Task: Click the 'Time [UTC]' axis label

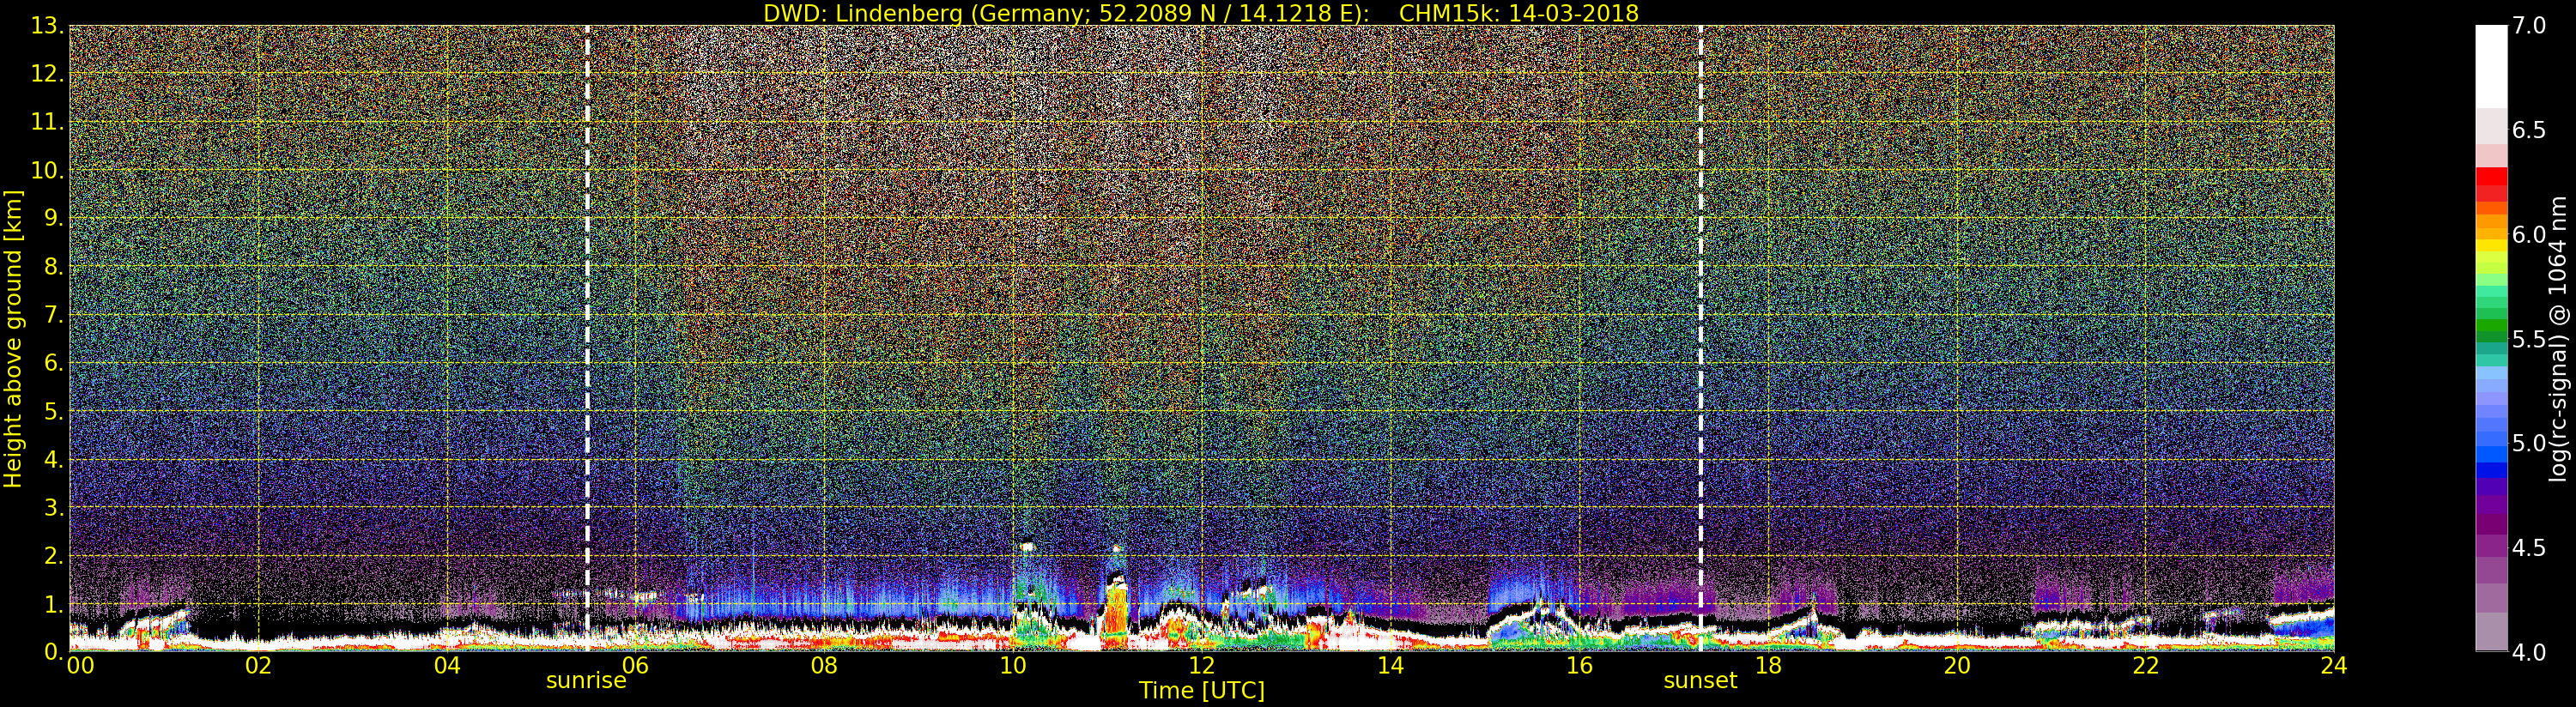Action: click(x=1202, y=691)
